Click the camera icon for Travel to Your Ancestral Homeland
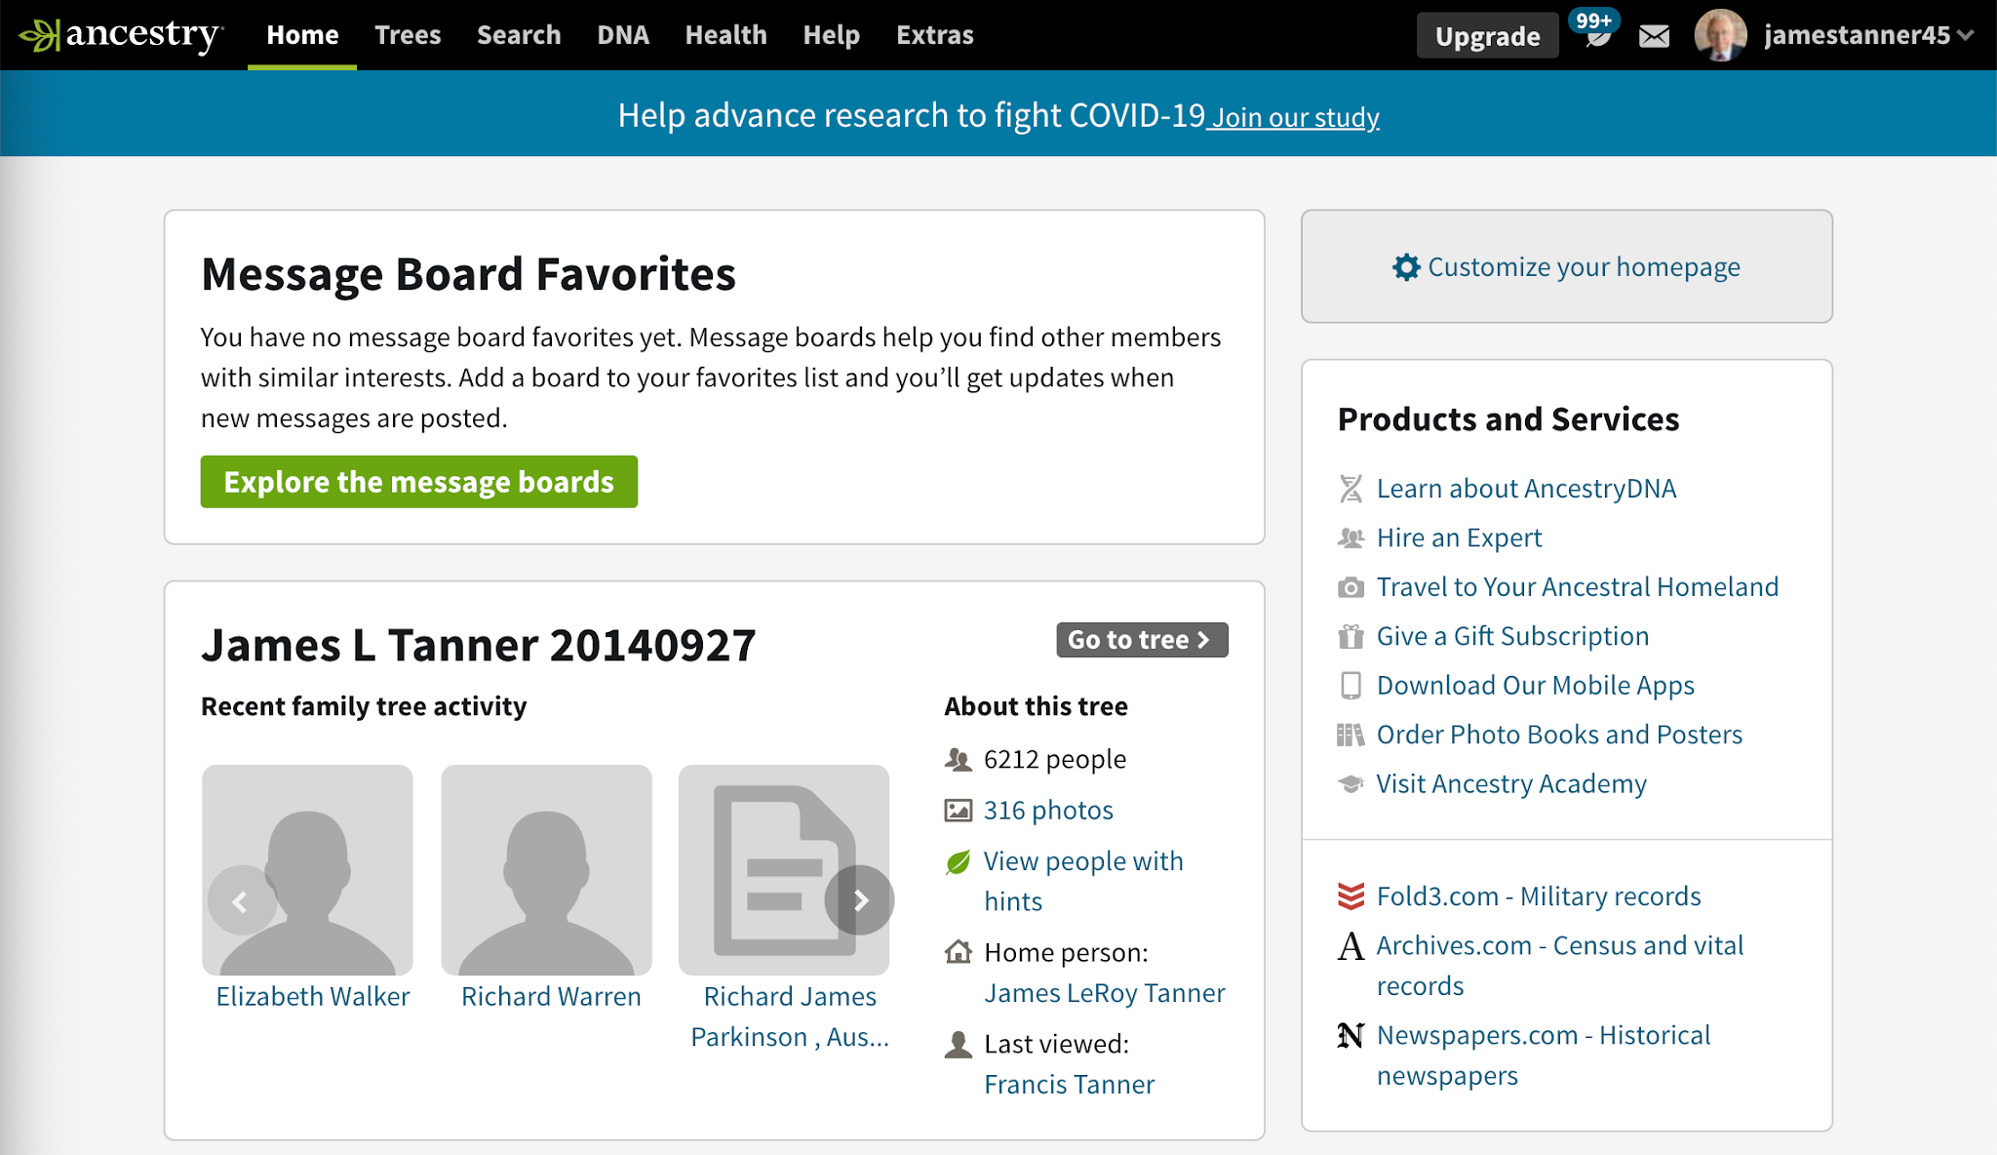The width and height of the screenshot is (1997, 1155). click(x=1350, y=586)
